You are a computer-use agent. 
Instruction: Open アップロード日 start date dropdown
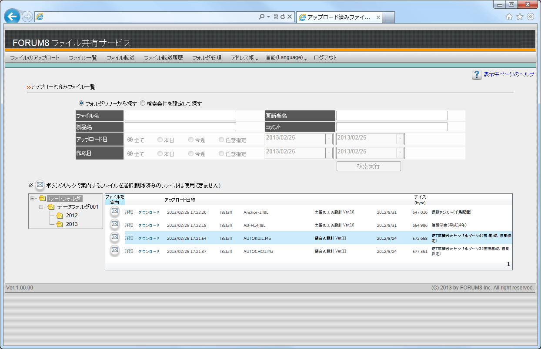pos(329,139)
